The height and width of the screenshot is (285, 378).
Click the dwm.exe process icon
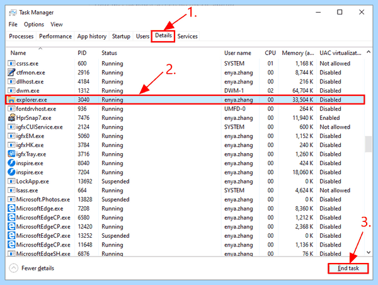(x=11, y=91)
